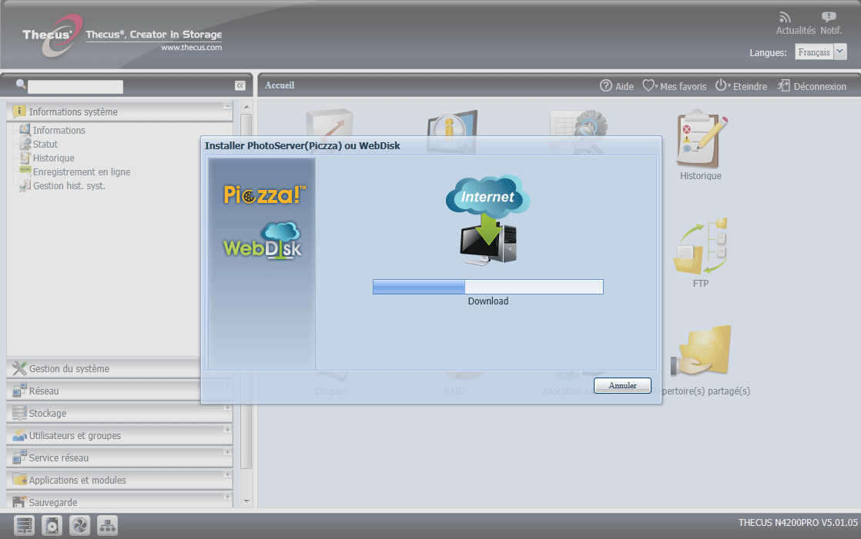
Task: Click the disk status icon in the bottom bar
Action: coord(52,526)
